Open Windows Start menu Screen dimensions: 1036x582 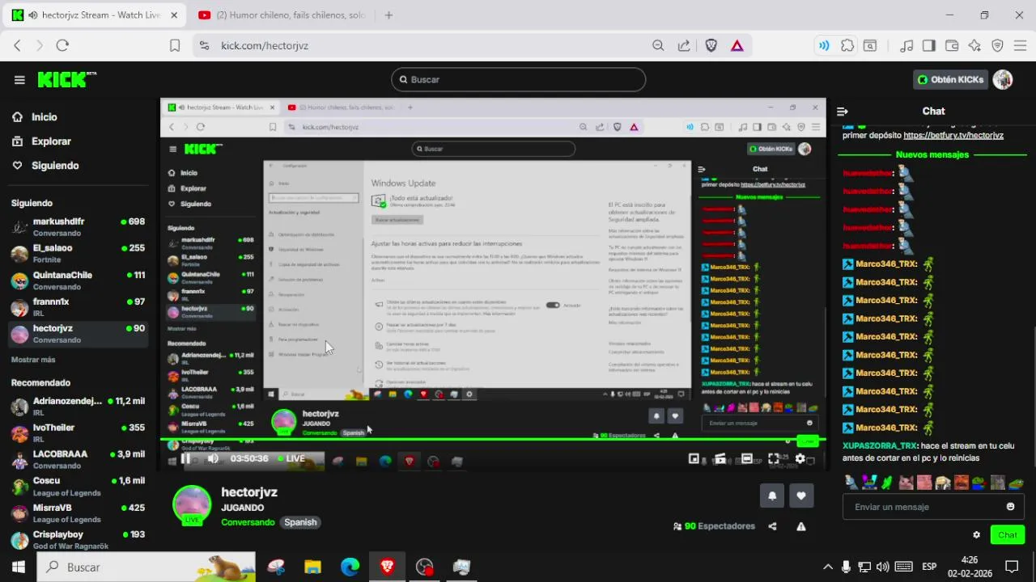click(x=18, y=567)
